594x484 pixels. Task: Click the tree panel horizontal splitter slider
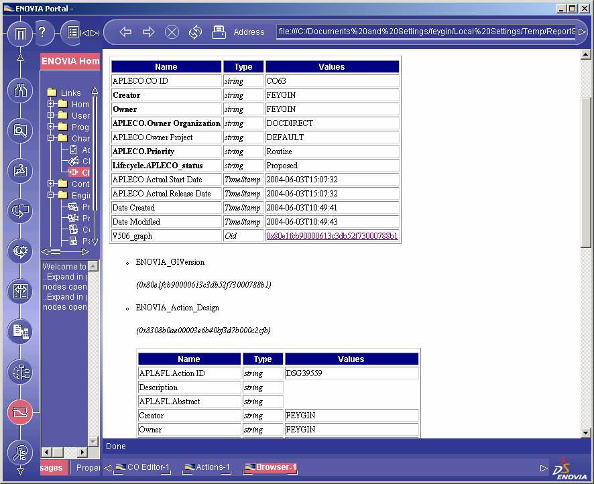(x=55, y=251)
